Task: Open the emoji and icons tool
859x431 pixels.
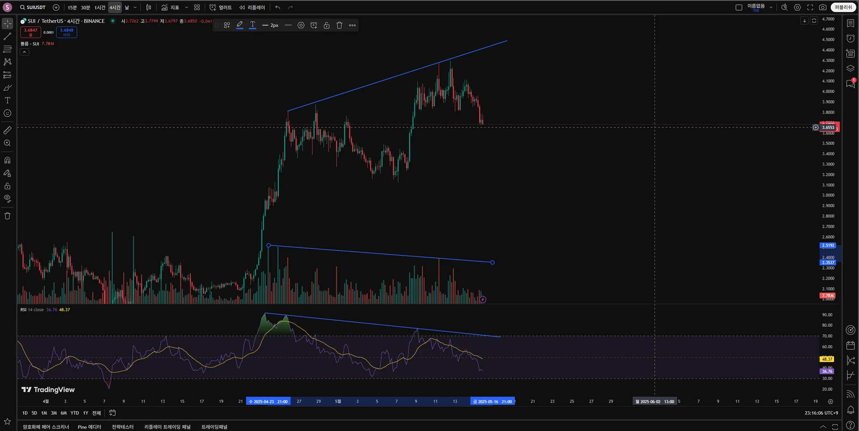Action: (x=8, y=113)
